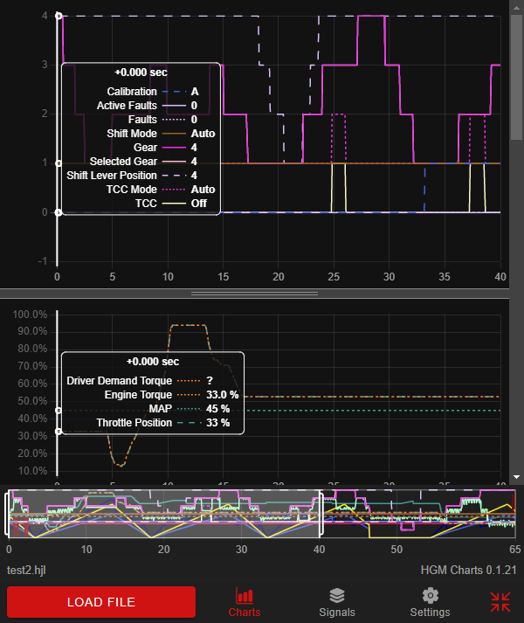Click the top cursor marker on upper chart
This screenshot has width=524, height=623.
(58, 16)
